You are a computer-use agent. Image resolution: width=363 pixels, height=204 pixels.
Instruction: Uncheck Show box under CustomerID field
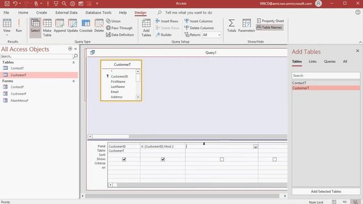(124, 159)
